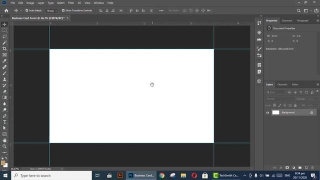Viewport: 320px width, 180px height.
Task: Select the History Brush tool
Action: coord(4,85)
